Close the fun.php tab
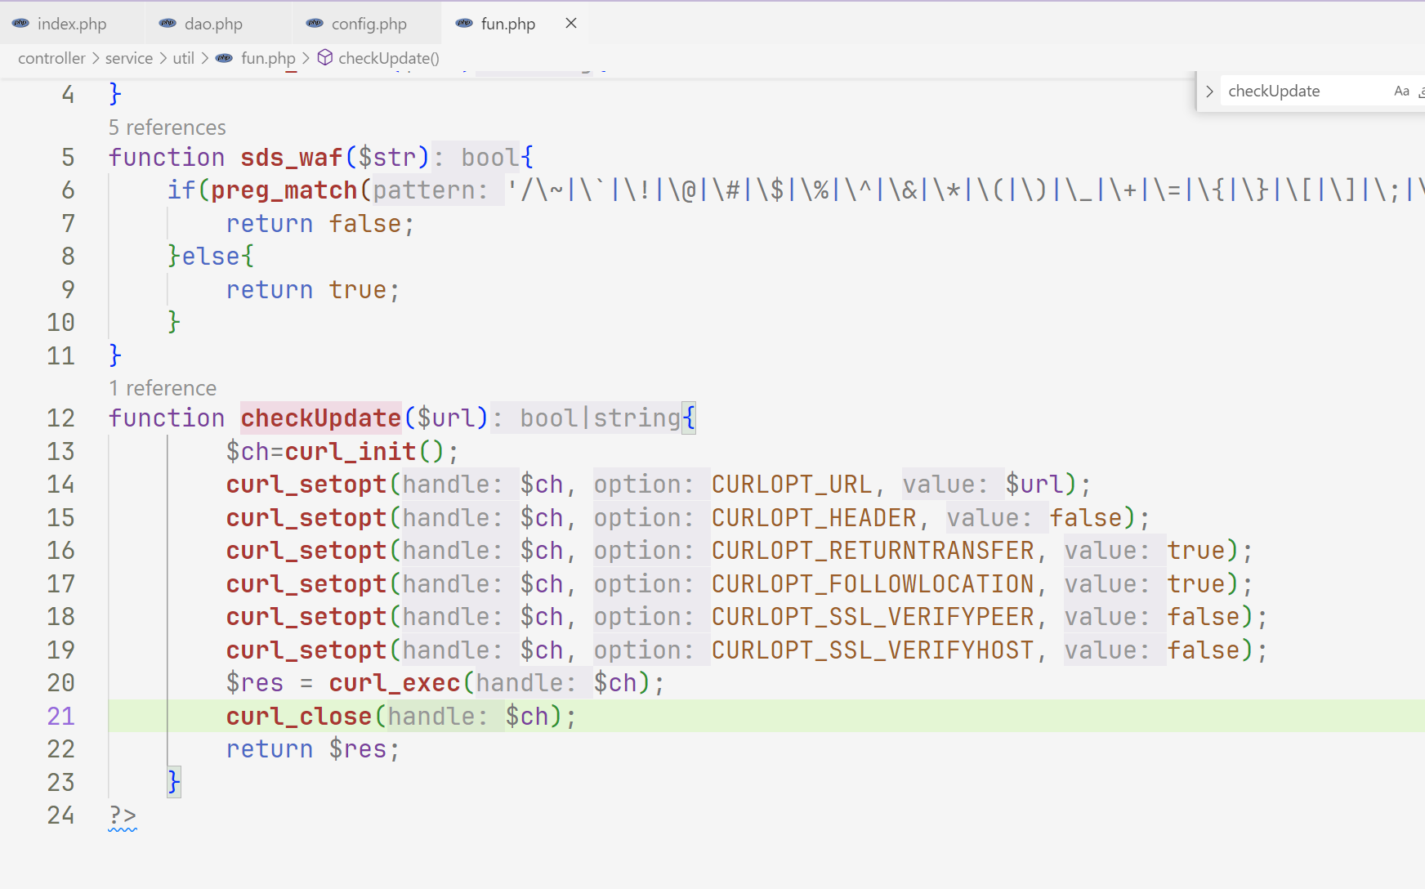Viewport: 1425px width, 889px height. pos(571,23)
